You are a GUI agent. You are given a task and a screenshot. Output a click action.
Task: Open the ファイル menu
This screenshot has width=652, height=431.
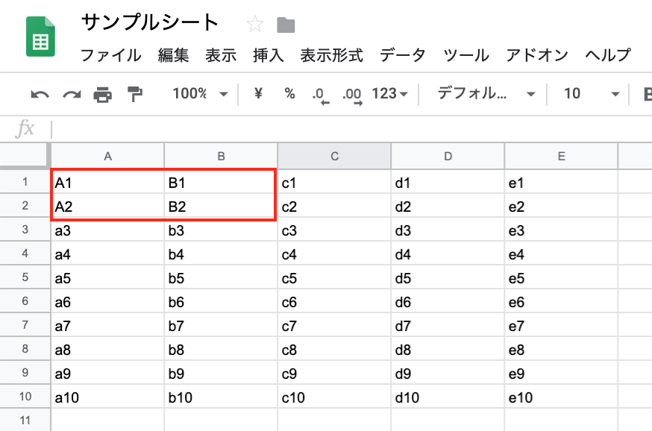point(110,55)
